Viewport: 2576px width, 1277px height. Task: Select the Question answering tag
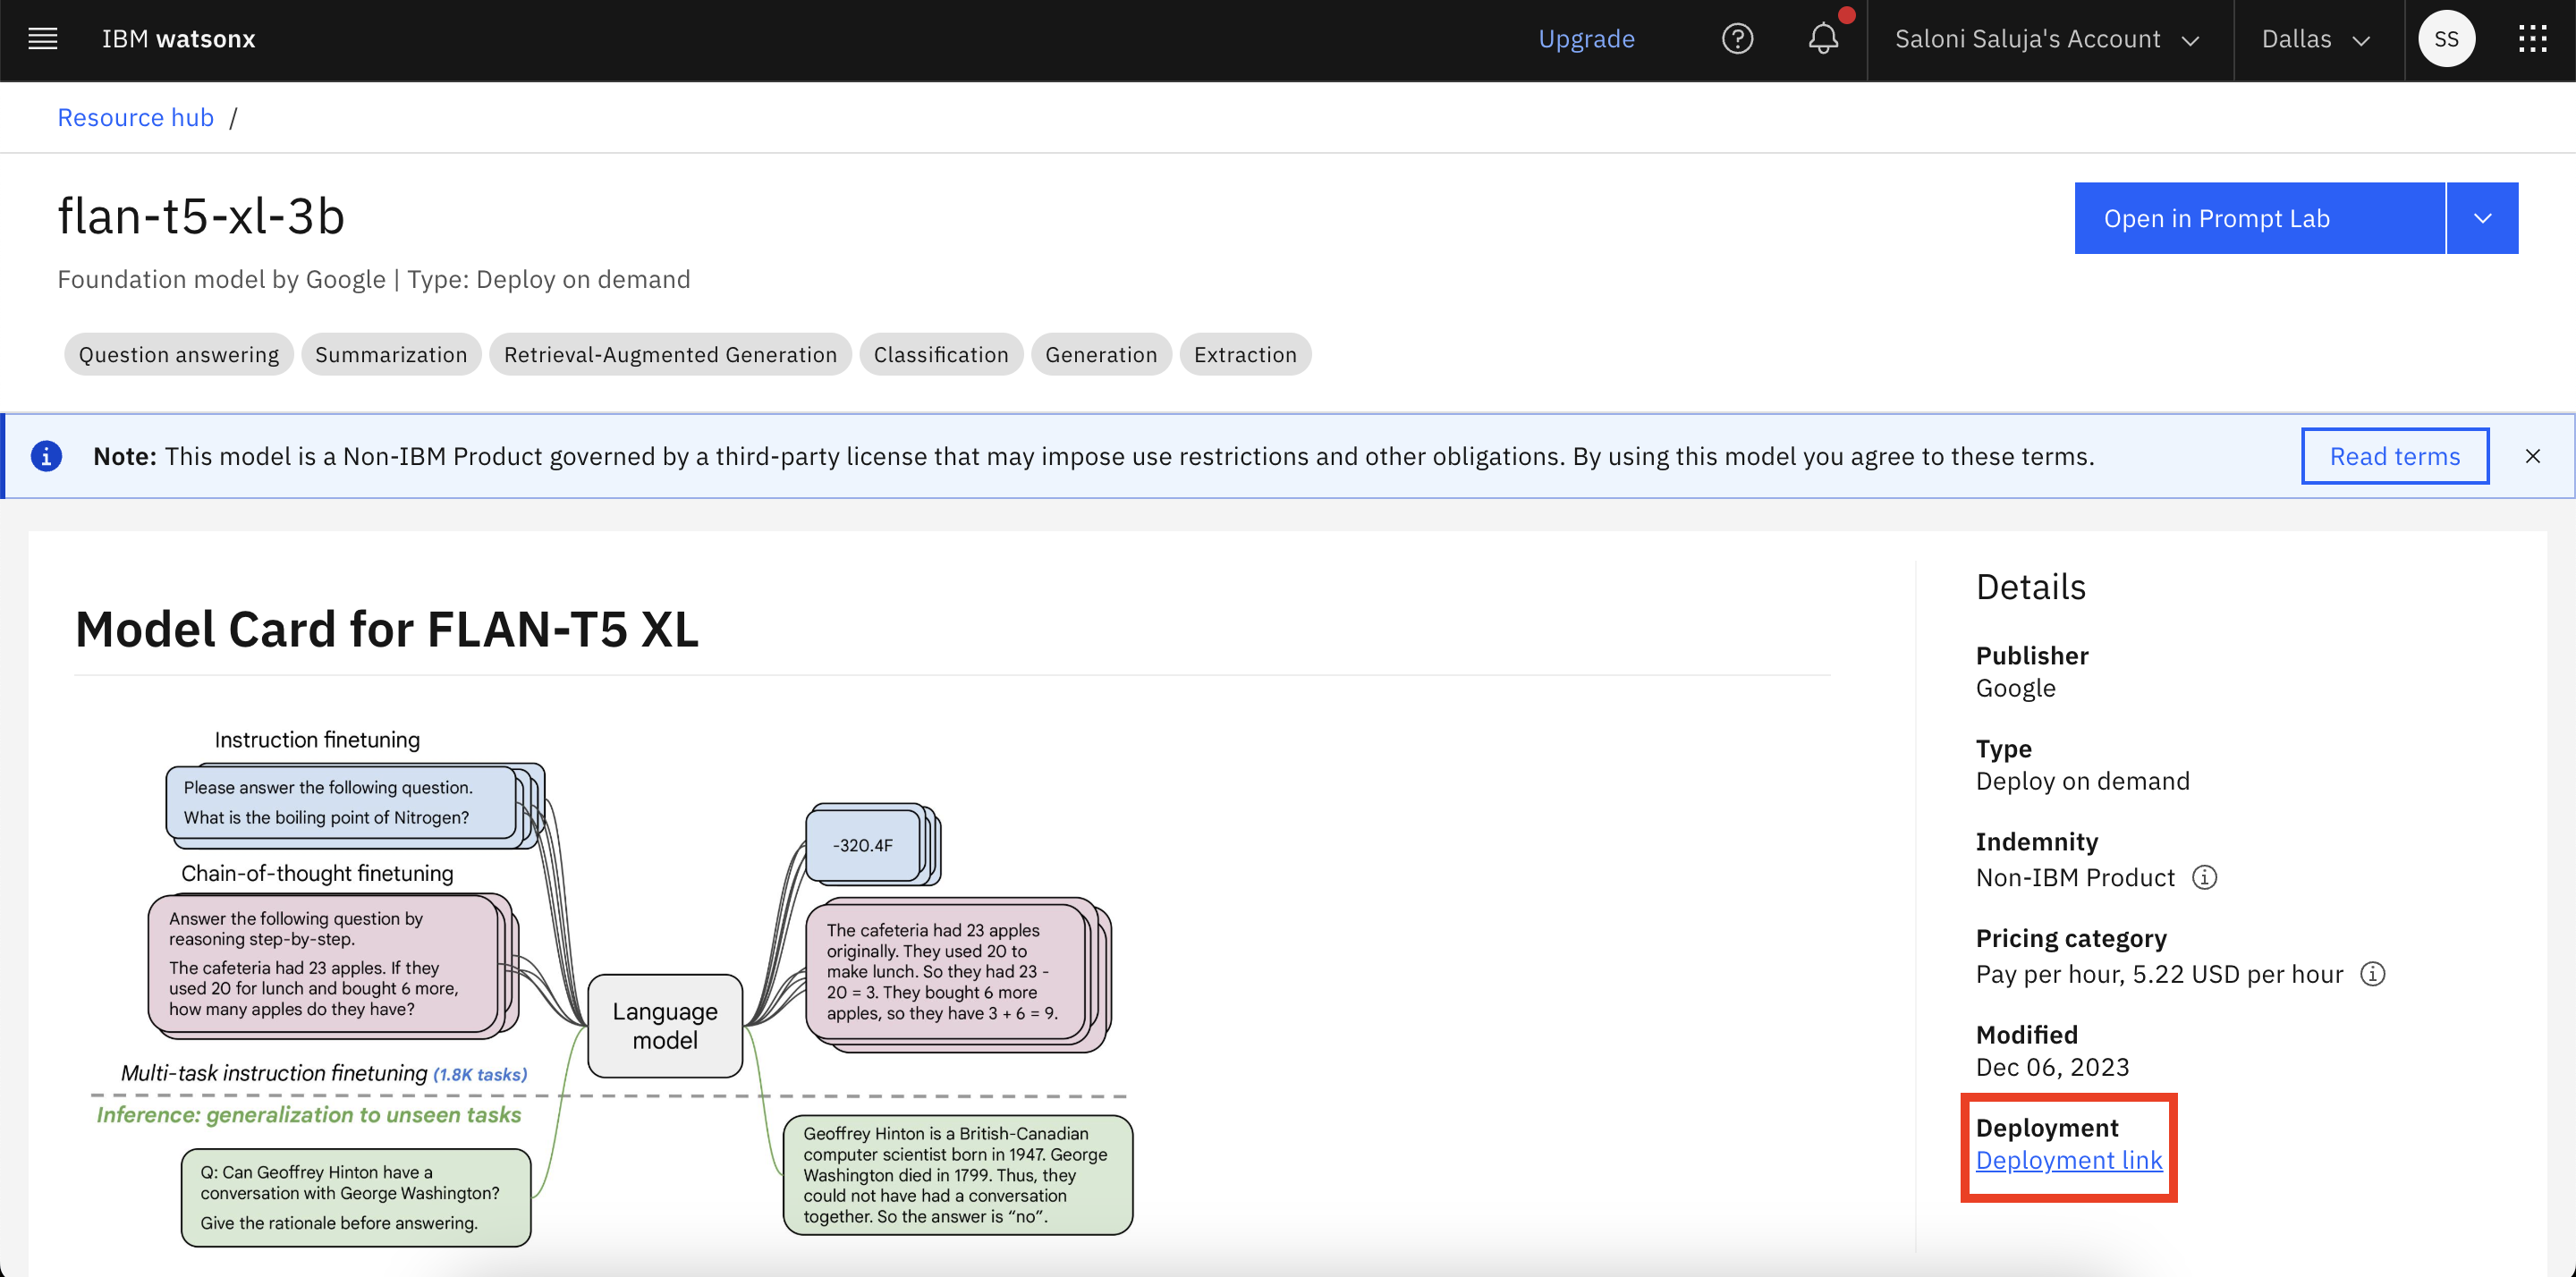179,354
